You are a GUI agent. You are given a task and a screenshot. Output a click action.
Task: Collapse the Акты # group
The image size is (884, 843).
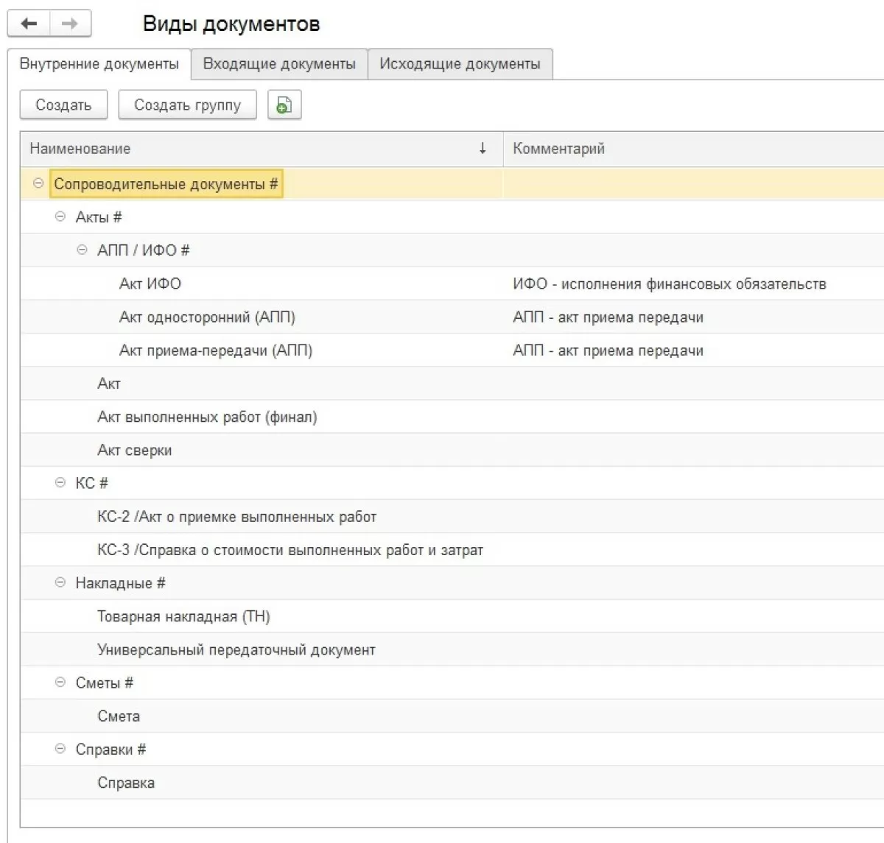click(x=60, y=216)
